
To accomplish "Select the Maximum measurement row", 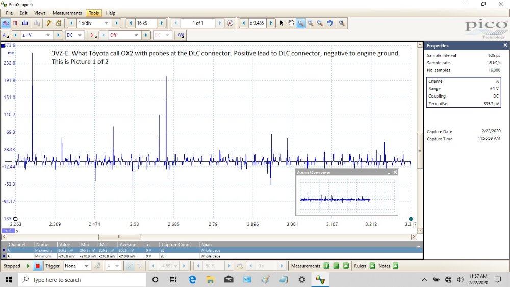I will (x=212, y=250).
